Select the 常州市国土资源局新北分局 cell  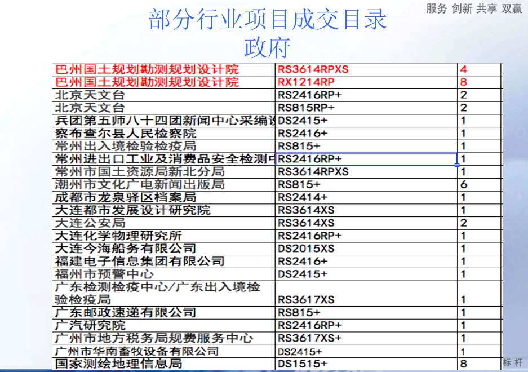163,172
